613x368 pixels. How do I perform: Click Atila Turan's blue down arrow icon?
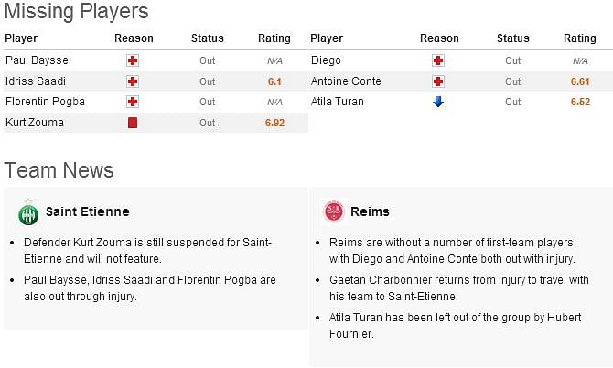[x=438, y=102]
